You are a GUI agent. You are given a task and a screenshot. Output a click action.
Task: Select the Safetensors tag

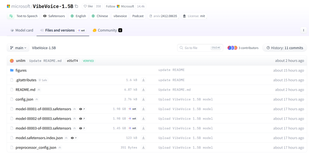click(54, 16)
